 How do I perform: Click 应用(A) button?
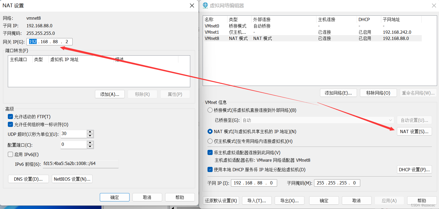389,201
